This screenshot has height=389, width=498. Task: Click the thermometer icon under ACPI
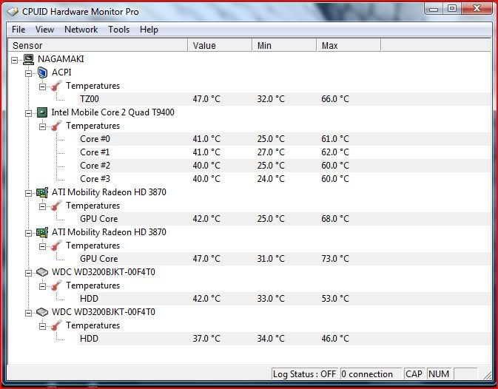pos(56,86)
